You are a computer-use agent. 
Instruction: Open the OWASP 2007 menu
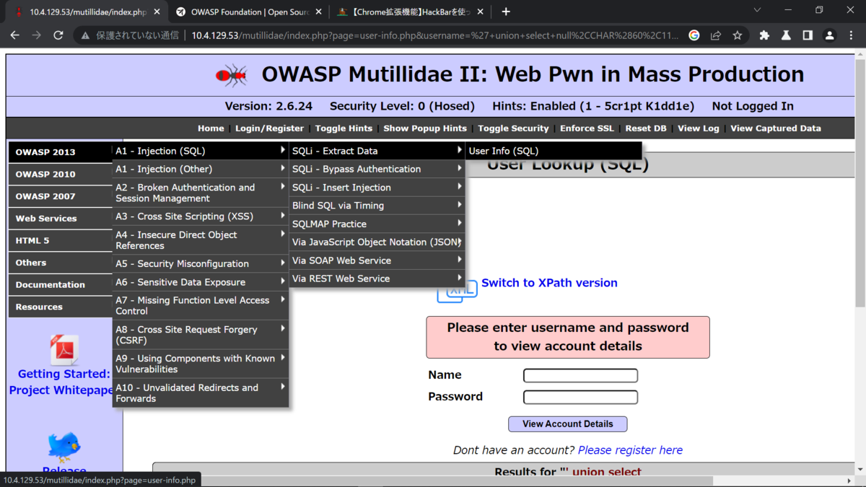pyautogui.click(x=61, y=196)
